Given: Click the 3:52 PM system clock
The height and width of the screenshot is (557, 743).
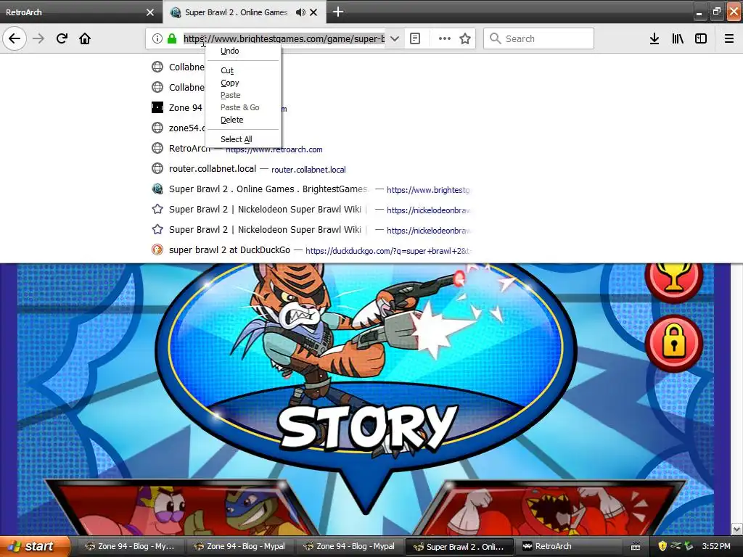Looking at the screenshot, I should coord(716,546).
